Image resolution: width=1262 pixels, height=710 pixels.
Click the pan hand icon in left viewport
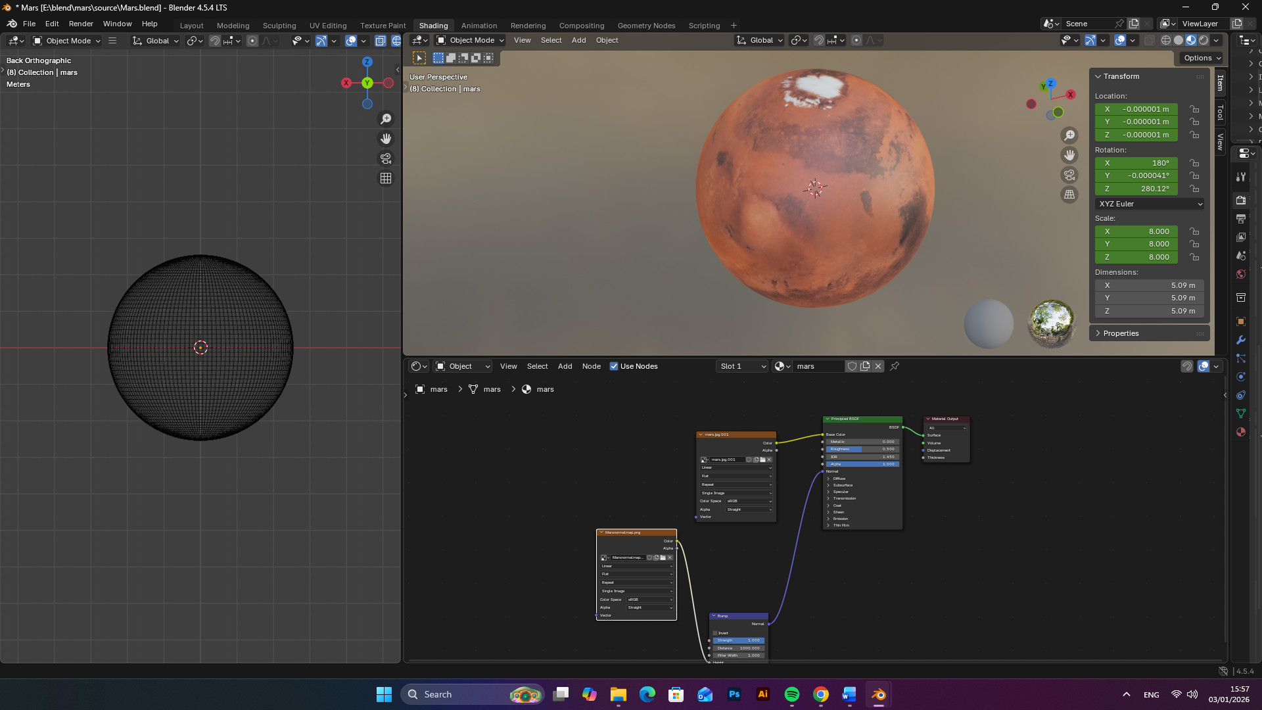pos(386,139)
